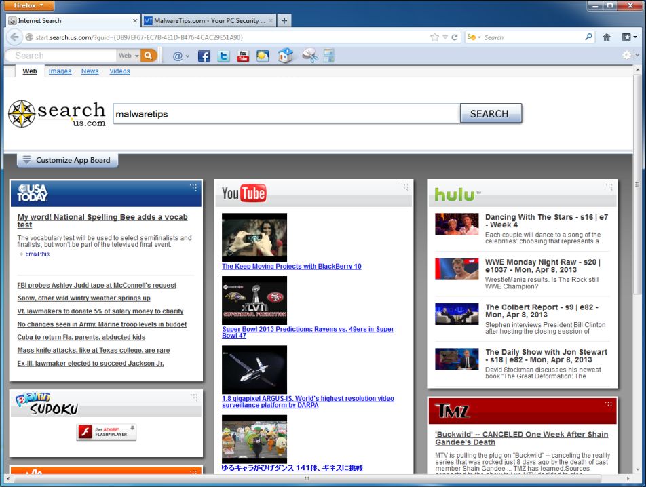The height and width of the screenshot is (487, 646).
Task: Reload the page with the refresh icon
Action: coord(455,37)
